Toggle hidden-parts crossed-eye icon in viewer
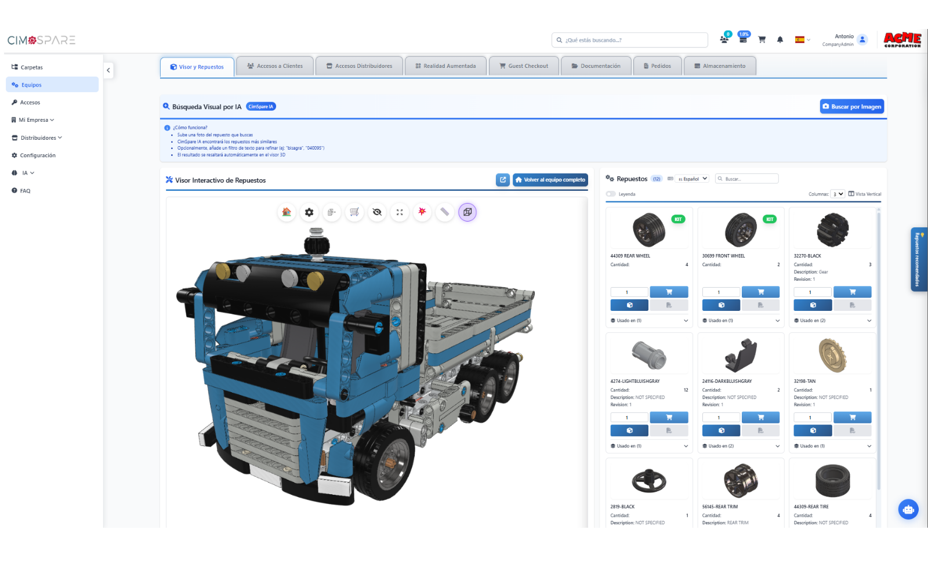This screenshot has height=580, width=928. 377,212
